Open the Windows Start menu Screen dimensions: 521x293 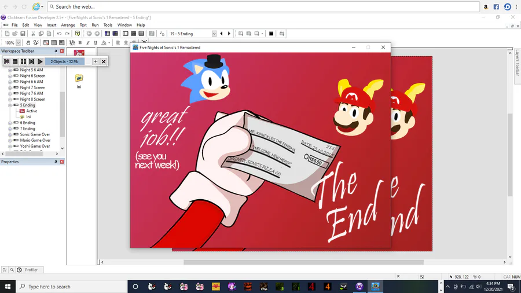pyautogui.click(x=8, y=287)
